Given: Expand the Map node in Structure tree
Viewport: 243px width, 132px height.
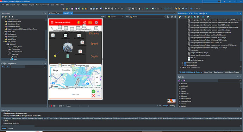Looking at the screenshot, I should (x=10, y=59).
